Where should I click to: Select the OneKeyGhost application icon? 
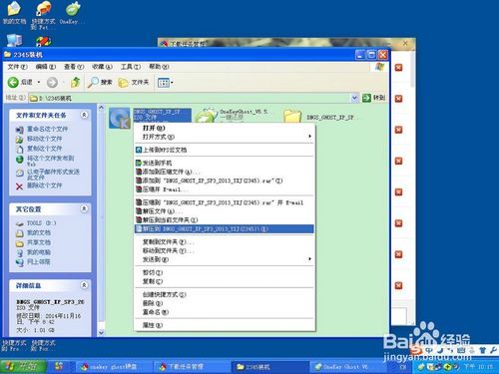pyautogui.click(x=207, y=117)
